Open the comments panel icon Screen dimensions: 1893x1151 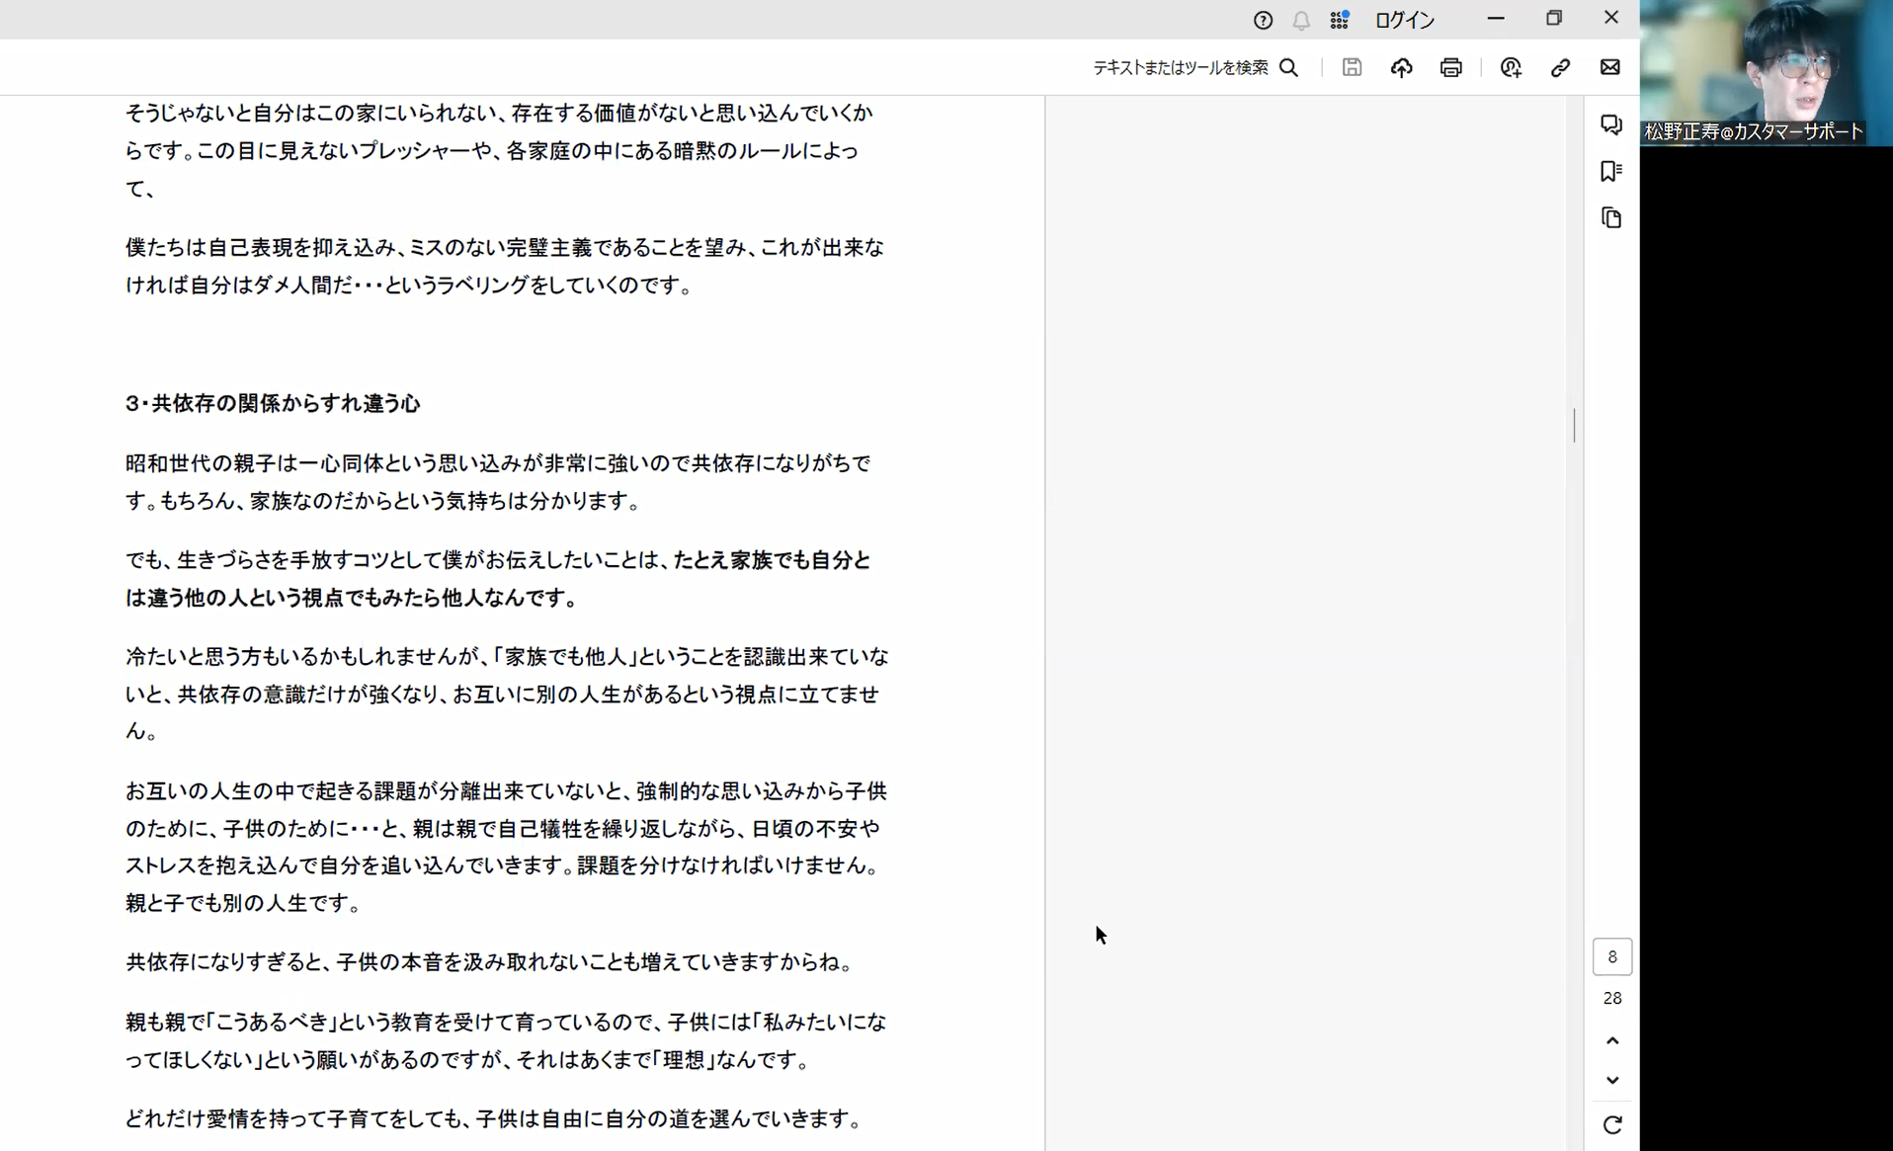pyautogui.click(x=1611, y=124)
